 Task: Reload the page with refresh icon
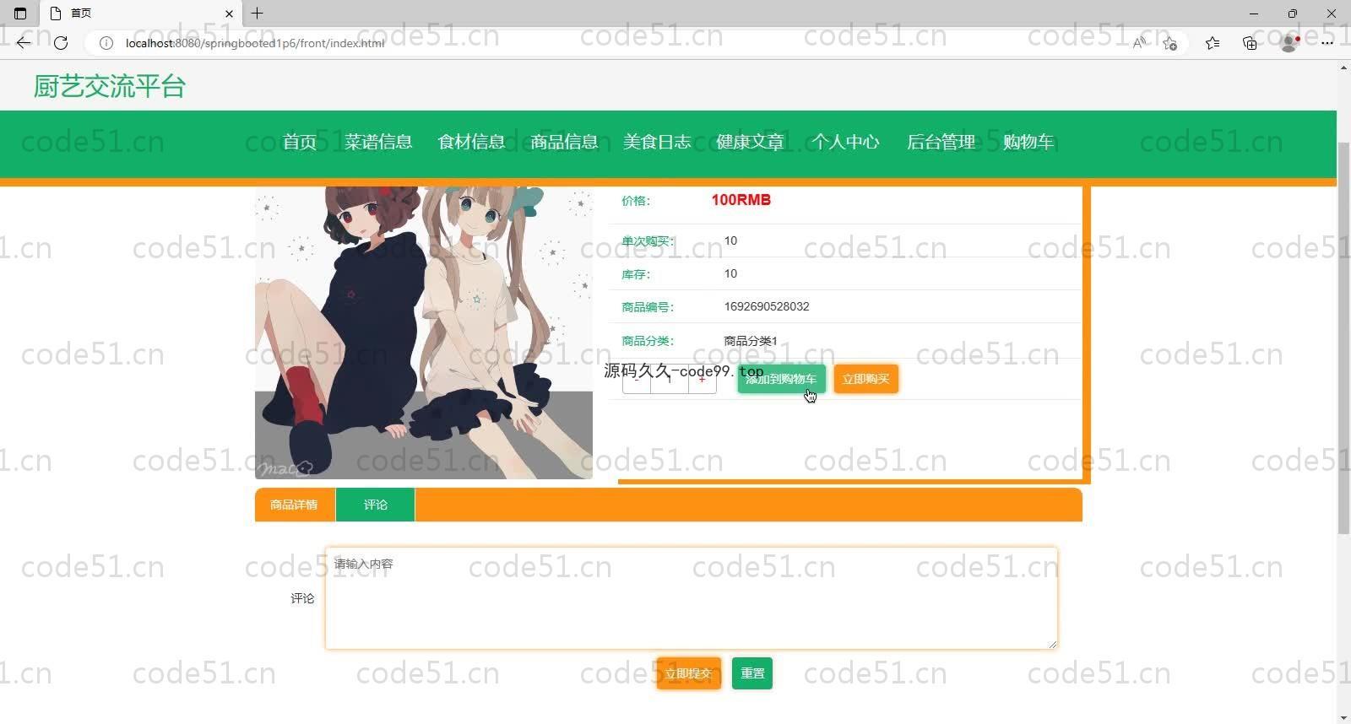click(x=61, y=42)
